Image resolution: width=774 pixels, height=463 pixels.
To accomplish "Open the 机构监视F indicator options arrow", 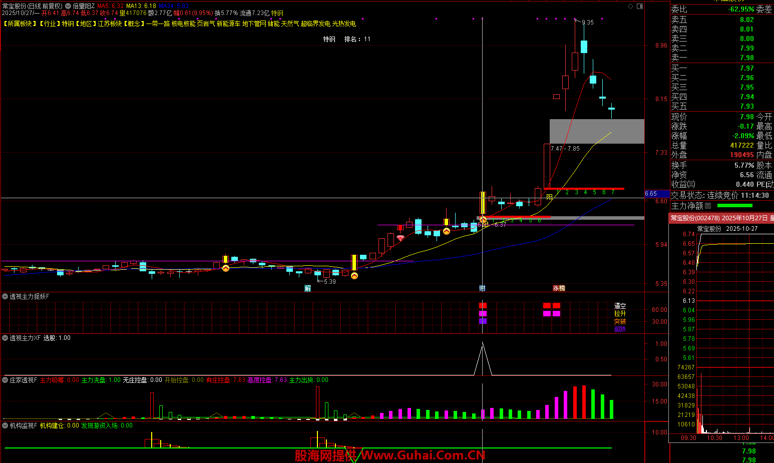I will tap(5, 426).
